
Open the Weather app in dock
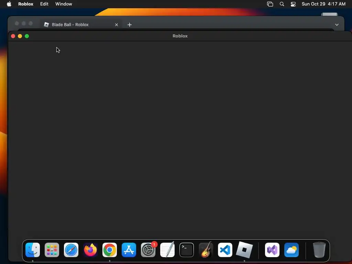point(291,250)
